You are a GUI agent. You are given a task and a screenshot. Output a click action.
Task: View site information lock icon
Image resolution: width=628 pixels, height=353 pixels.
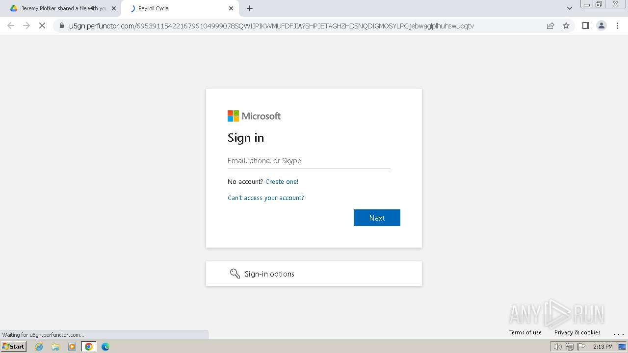click(61, 25)
